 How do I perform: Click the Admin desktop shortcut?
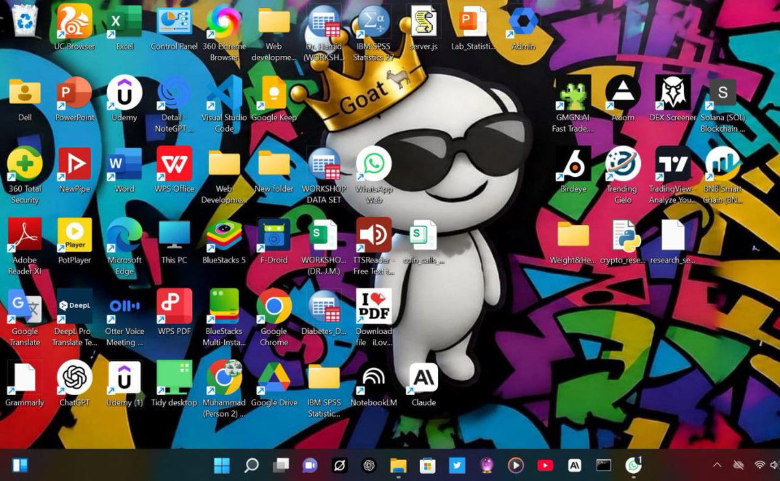(x=523, y=21)
